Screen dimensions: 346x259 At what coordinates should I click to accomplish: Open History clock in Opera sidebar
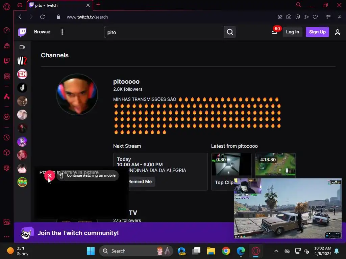click(x=7, y=138)
